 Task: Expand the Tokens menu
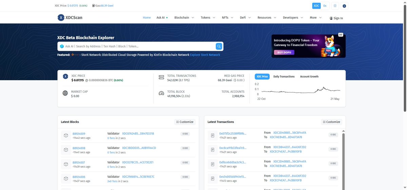[208, 18]
